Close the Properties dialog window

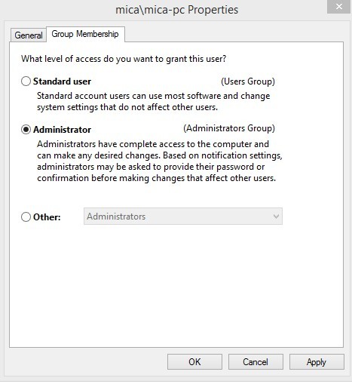[x=338, y=7]
